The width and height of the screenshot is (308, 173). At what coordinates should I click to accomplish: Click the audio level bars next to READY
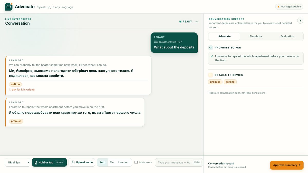[197, 22]
